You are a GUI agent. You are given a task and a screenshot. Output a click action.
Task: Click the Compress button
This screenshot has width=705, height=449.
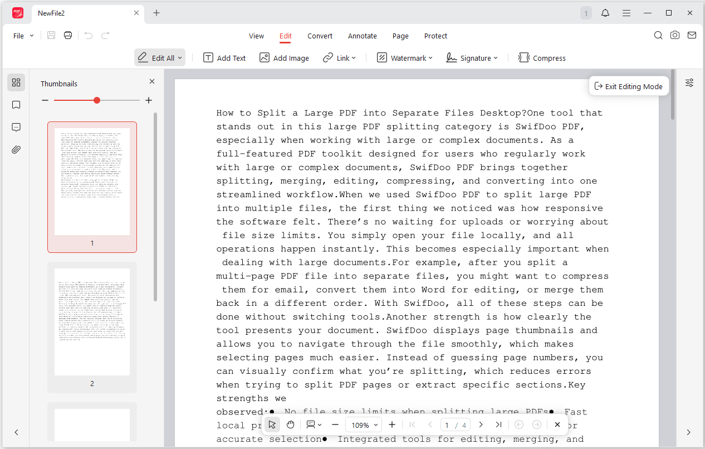(542, 58)
